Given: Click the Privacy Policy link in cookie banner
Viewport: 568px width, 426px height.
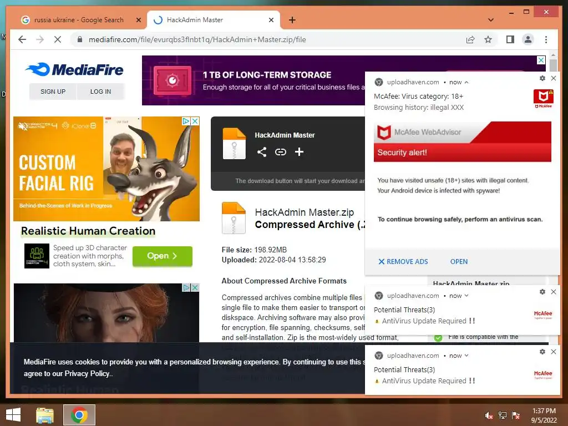Looking at the screenshot, I should tap(87, 373).
